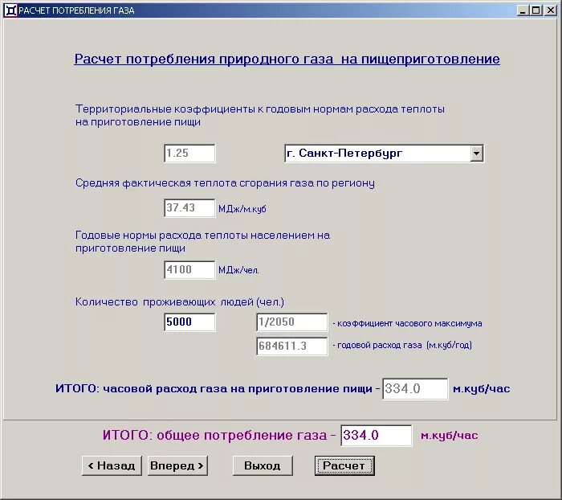Click the 1.25 territorial coefficient field
The height and width of the screenshot is (500, 562).
[189, 154]
